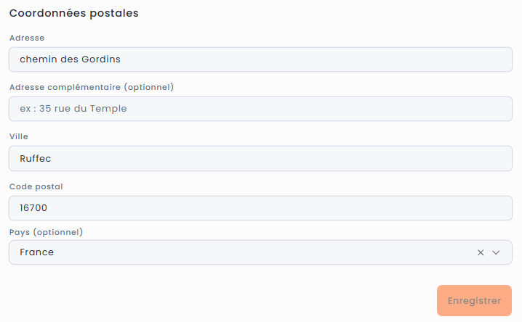The width and height of the screenshot is (522, 322).
Task: Click the 'chemin des Gordins' text
Action: (70, 59)
